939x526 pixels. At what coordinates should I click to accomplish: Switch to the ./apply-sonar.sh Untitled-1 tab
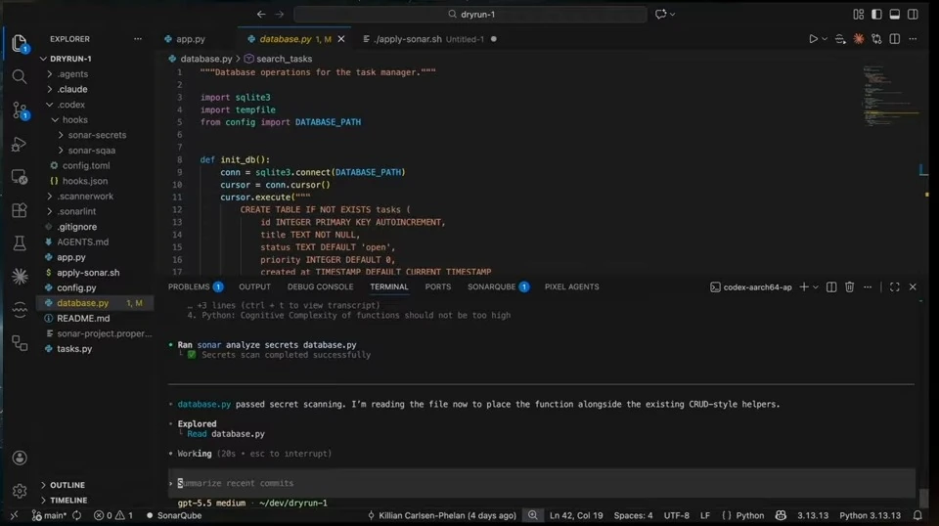tap(428, 39)
